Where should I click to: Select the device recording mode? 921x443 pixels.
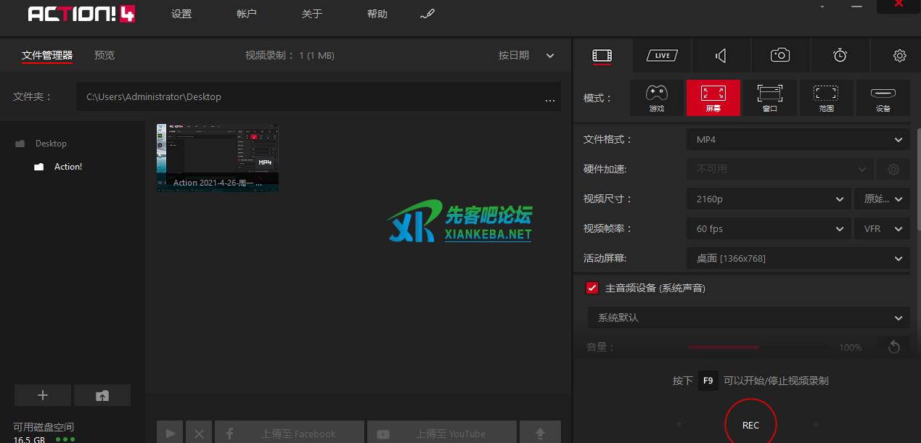(x=883, y=98)
